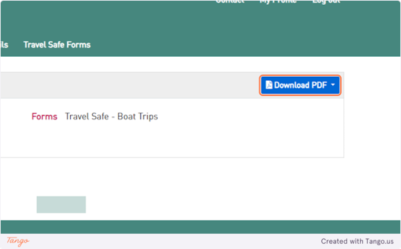Click the Download PDF button label
This screenshot has height=249, width=401.
(x=301, y=85)
